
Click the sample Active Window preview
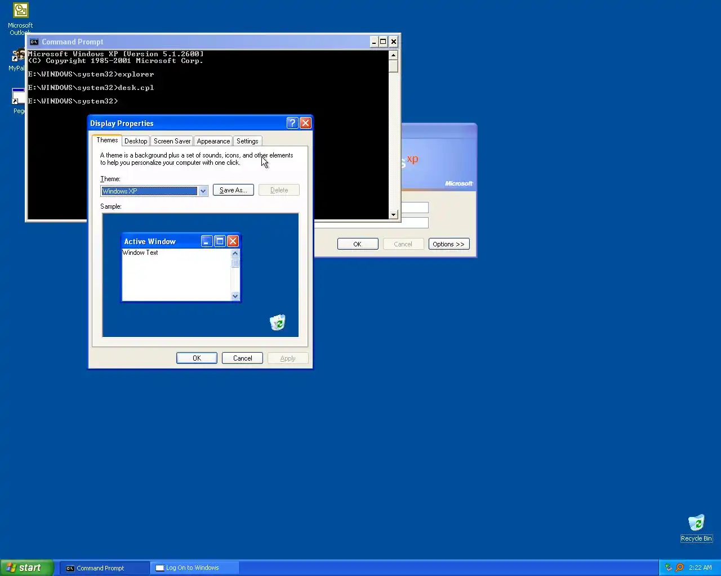click(x=181, y=268)
